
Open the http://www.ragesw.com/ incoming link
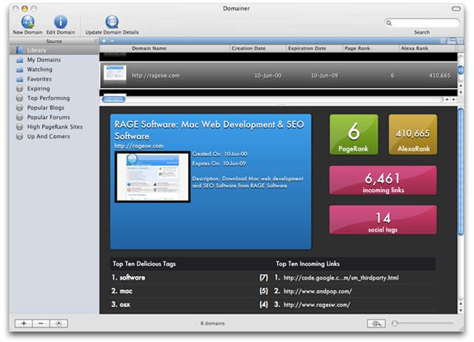(317, 305)
